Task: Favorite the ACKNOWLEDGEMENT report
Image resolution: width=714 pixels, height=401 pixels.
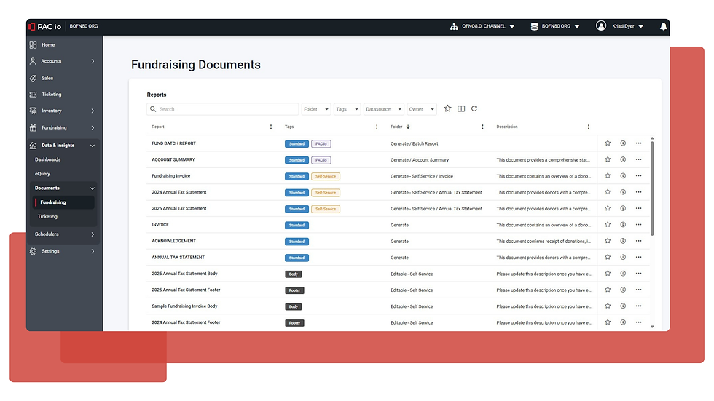Action: tap(608, 241)
